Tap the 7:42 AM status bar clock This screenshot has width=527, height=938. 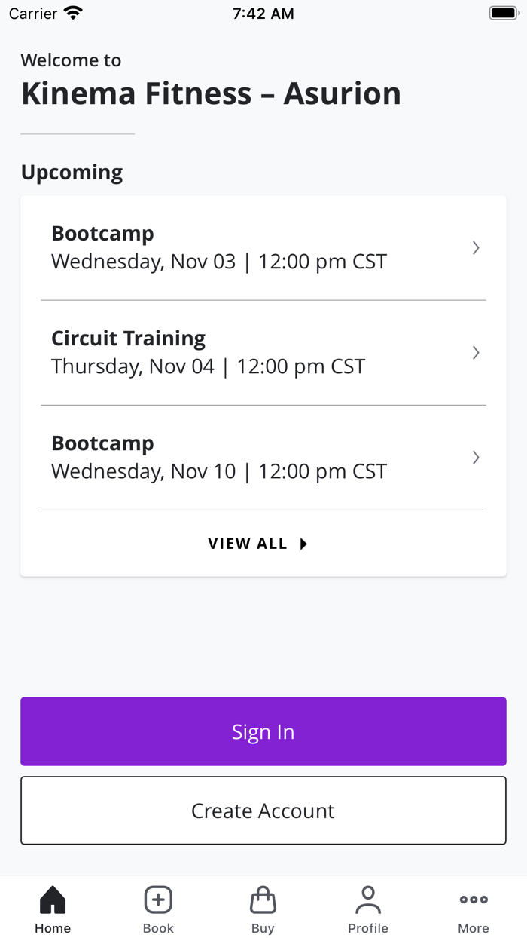point(263,14)
